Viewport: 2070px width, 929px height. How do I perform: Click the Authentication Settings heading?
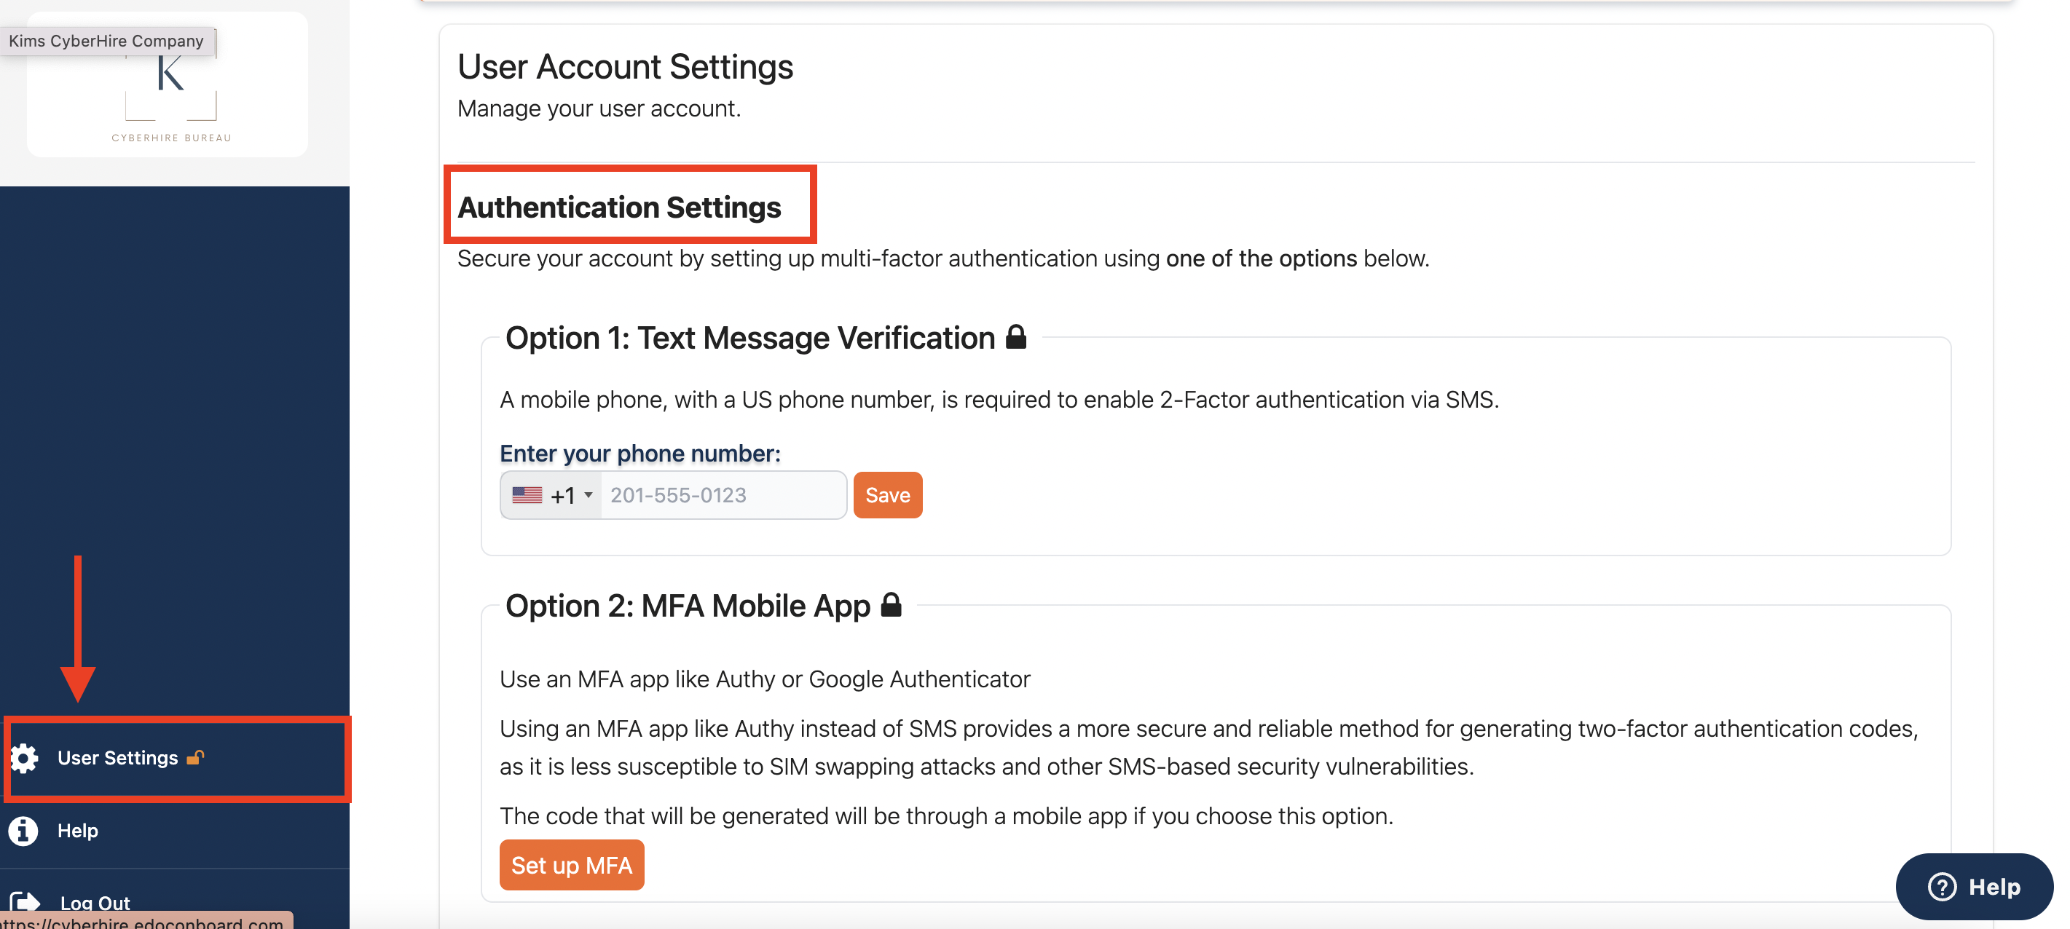click(619, 207)
